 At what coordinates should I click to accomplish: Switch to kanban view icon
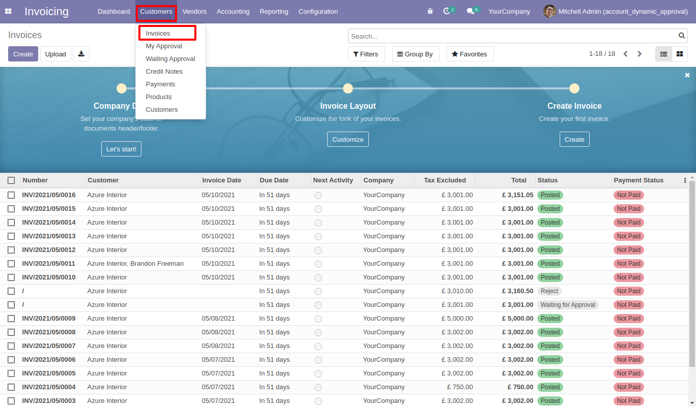[679, 54]
